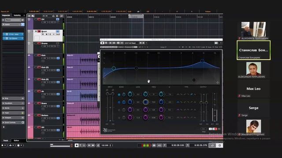Click the Read automation R button in plugin
The width and height of the screenshot is (282, 158).
(x=110, y=43)
